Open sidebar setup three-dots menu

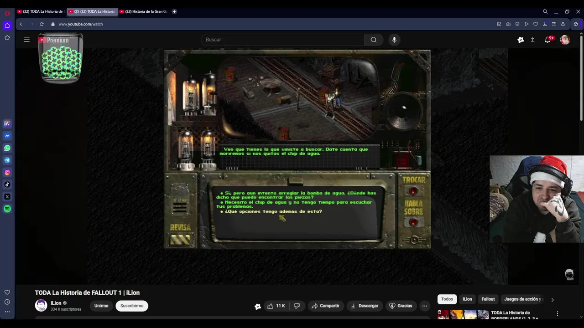(7, 312)
